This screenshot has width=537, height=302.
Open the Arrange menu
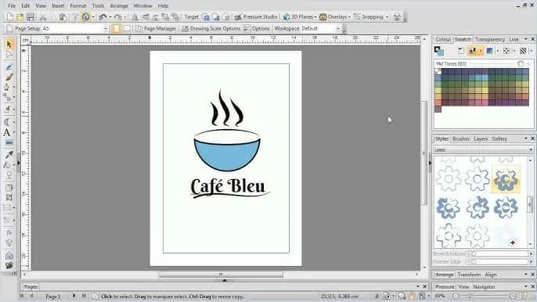coord(119,5)
